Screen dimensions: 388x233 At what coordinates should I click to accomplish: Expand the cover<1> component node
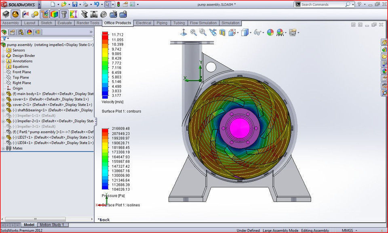point(3,100)
